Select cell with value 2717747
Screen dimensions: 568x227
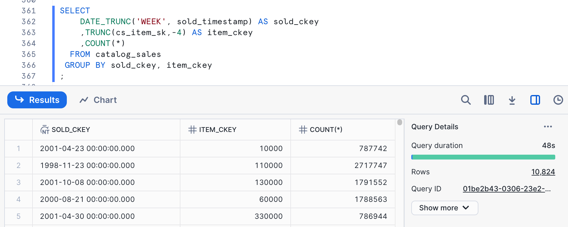(x=371, y=165)
